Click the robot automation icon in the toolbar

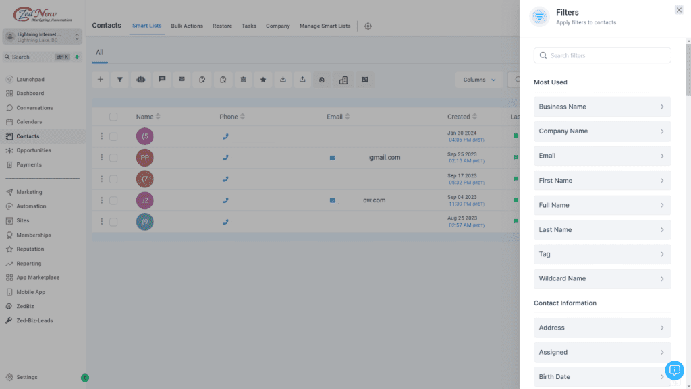(141, 80)
